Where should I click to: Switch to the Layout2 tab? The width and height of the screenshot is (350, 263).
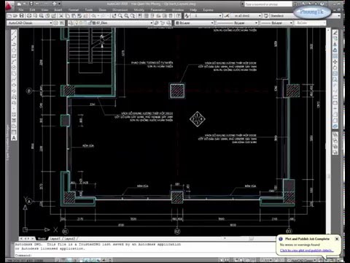70,239
